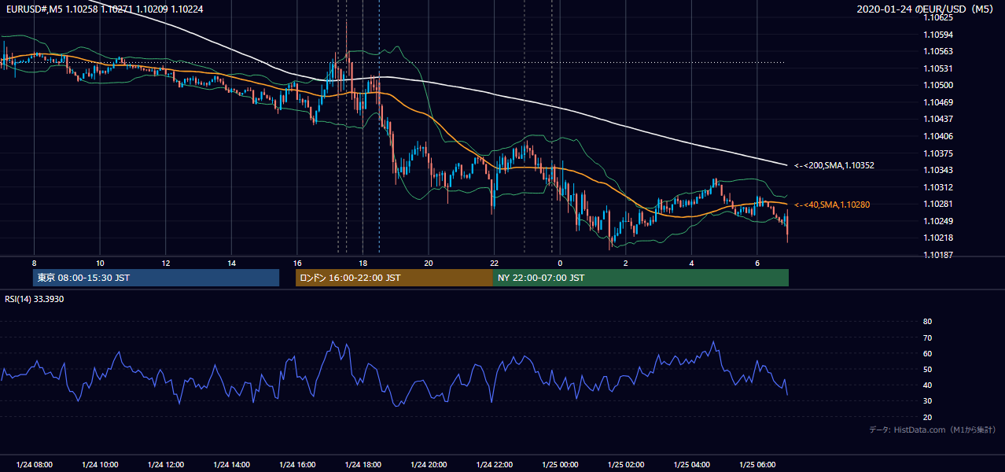Image resolution: width=1005 pixels, height=472 pixels.
Task: Click the RSI(14) 33.3930 indicator label
Action: click(x=34, y=299)
